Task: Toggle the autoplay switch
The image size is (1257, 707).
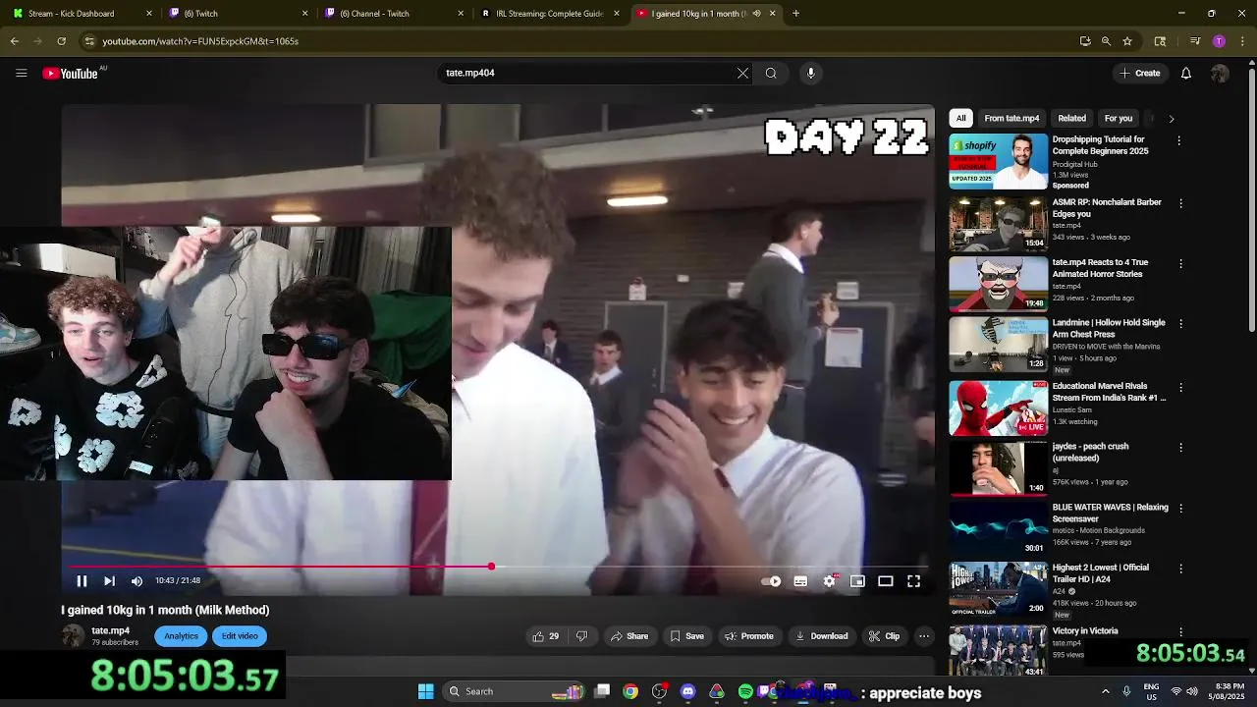Action: [x=772, y=581]
